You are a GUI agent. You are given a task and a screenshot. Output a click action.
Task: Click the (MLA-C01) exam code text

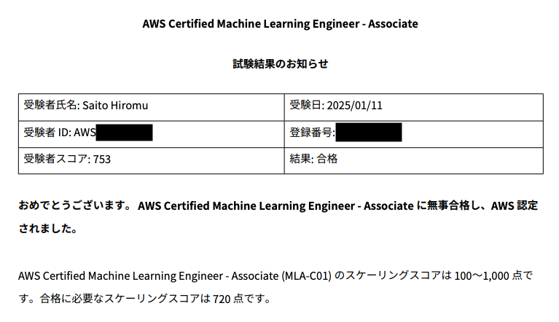click(x=307, y=276)
